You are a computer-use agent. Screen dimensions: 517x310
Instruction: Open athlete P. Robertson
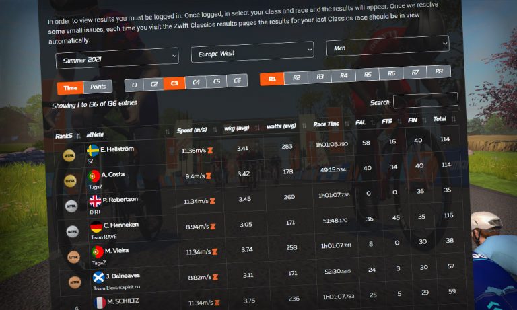click(120, 200)
